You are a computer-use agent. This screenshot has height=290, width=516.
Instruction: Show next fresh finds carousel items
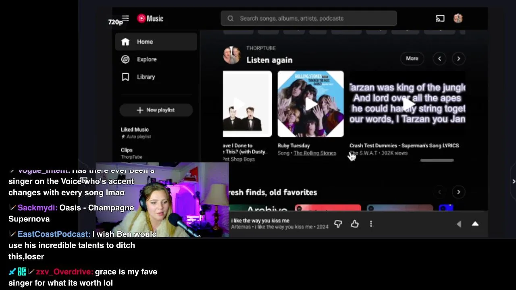tap(458, 192)
